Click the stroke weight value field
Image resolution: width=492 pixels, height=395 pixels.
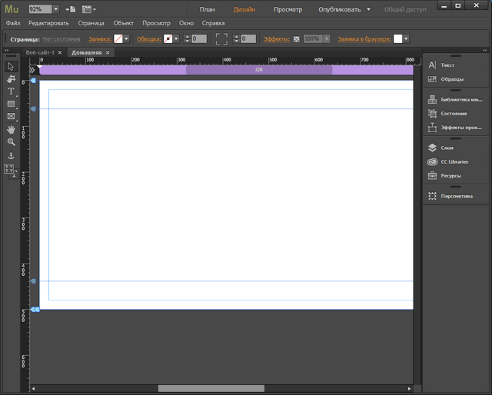tap(198, 38)
